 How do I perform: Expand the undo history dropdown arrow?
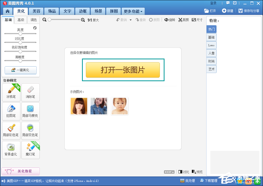[130, 20]
